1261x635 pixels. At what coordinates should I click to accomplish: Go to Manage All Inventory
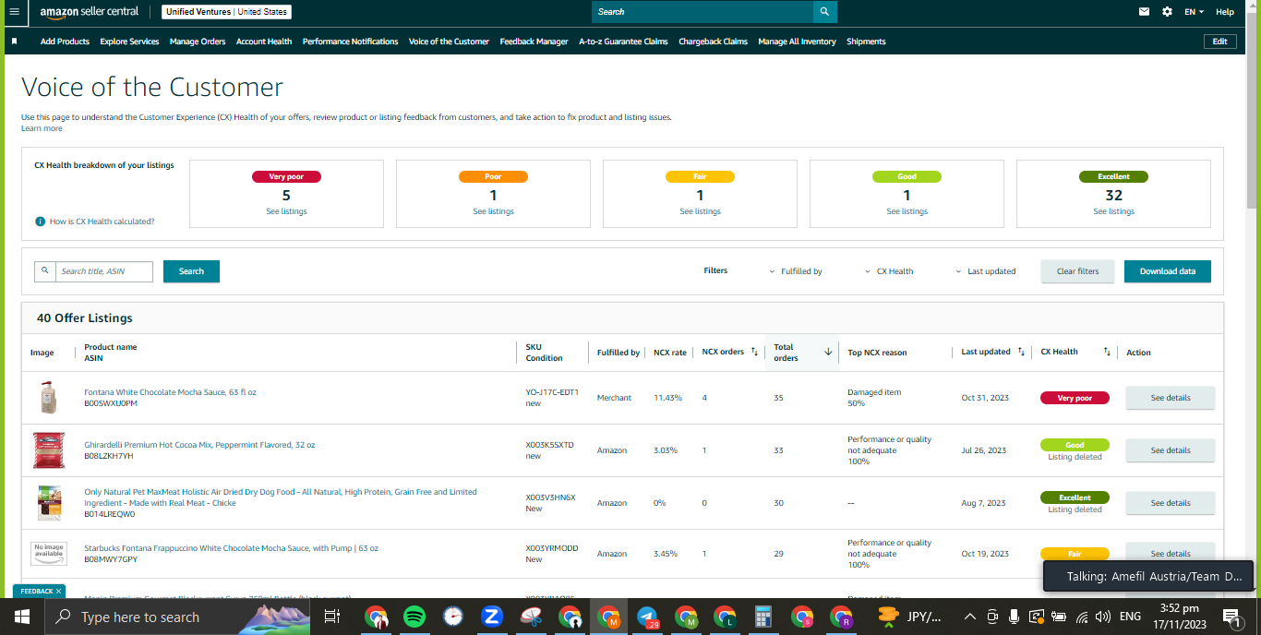point(798,42)
